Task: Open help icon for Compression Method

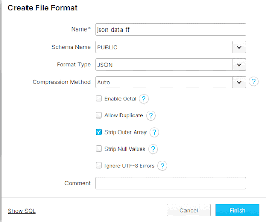Action: click(254, 81)
